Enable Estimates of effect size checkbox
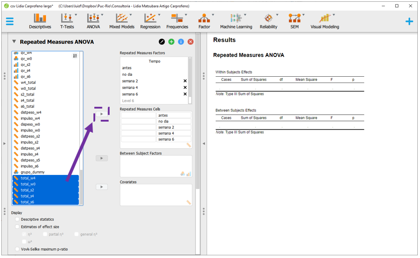 click(18, 227)
